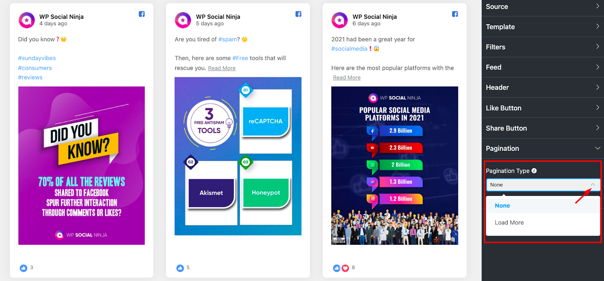Viewport: 604px width, 281px height.
Task: Click the Facebook icon on the spam tools post
Action: tap(298, 14)
